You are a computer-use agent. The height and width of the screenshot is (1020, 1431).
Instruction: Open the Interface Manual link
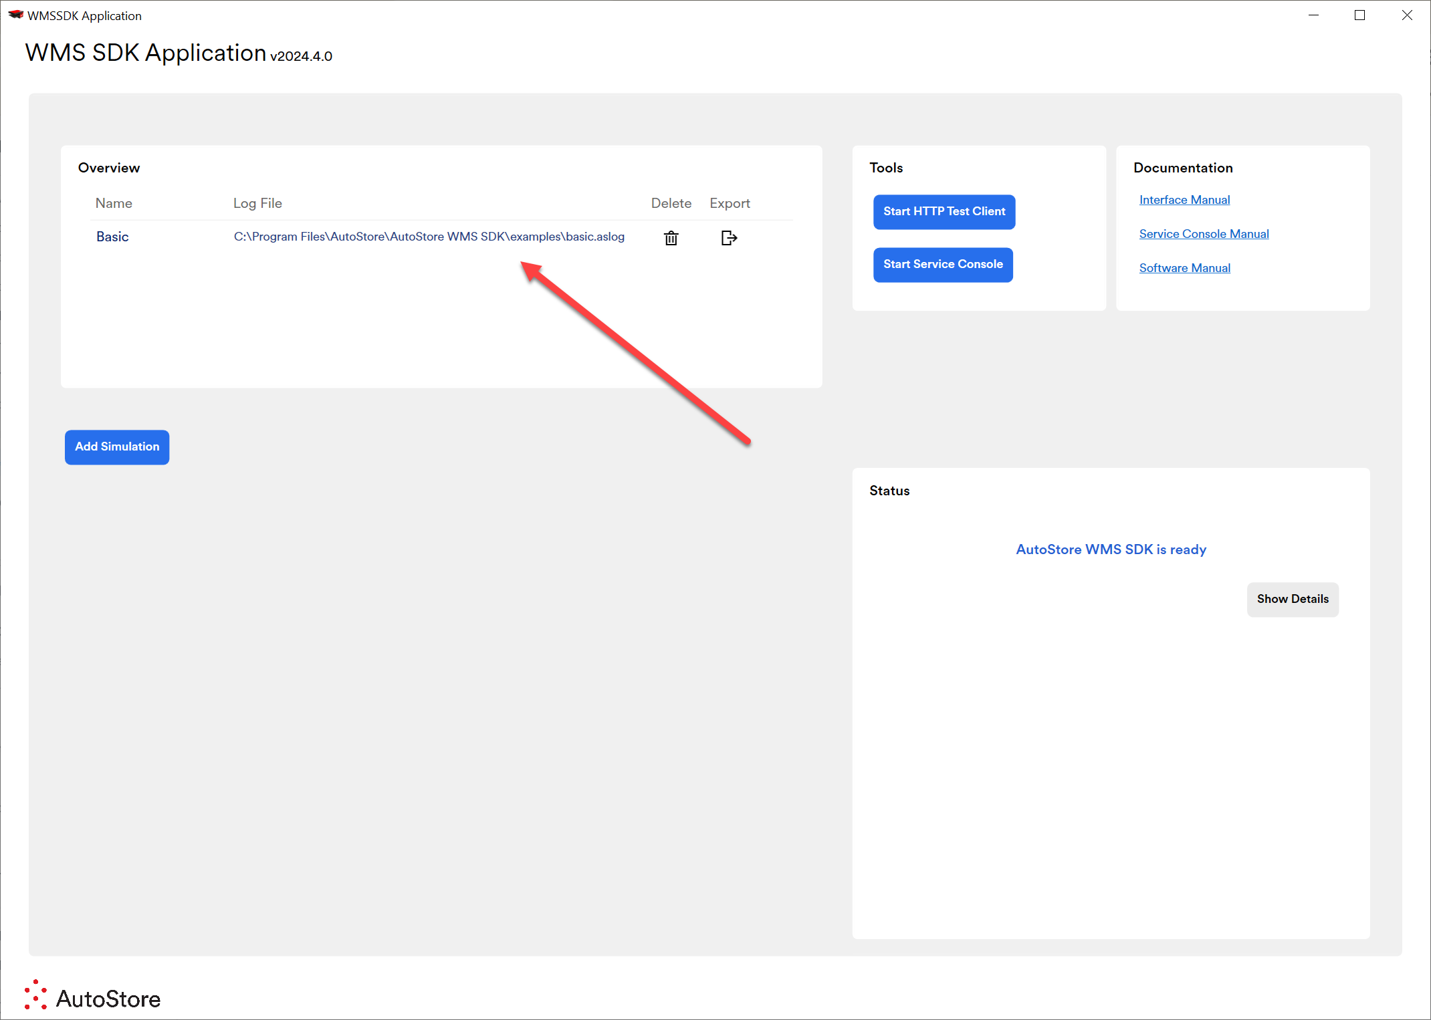coord(1184,200)
